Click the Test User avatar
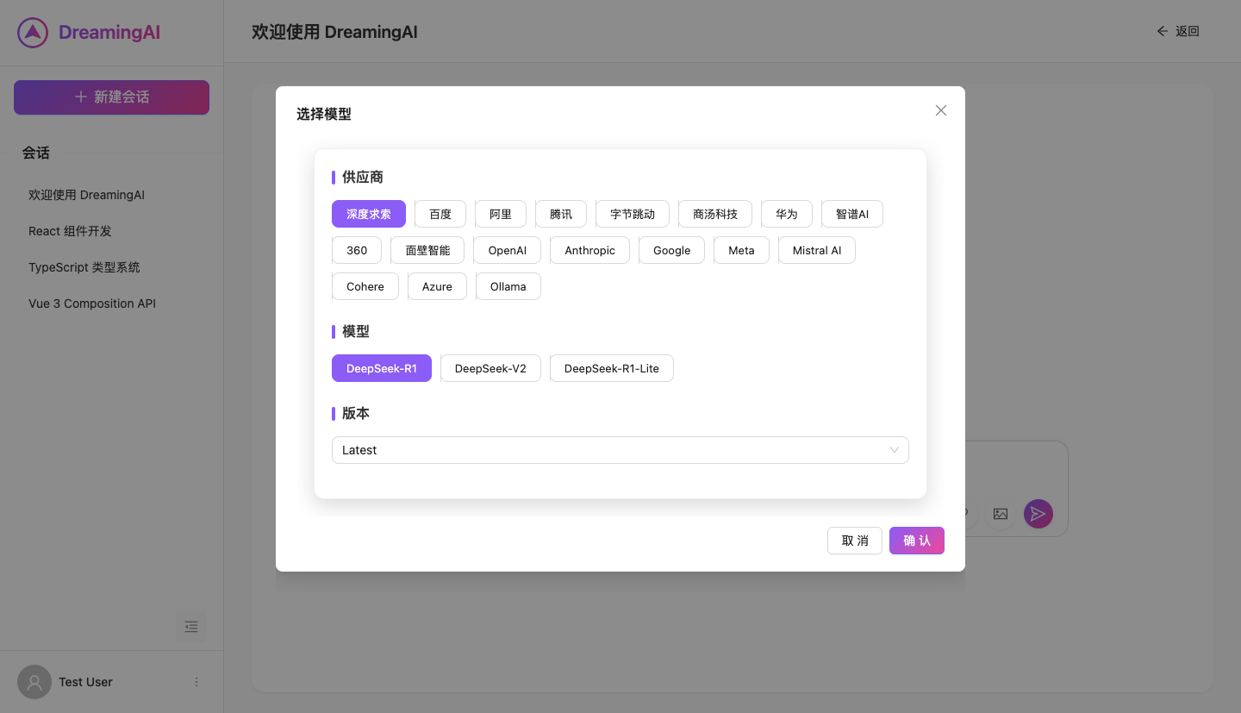The width and height of the screenshot is (1241, 713). click(34, 682)
